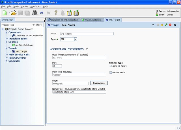The height and width of the screenshot is (130, 181).
Task: Click the blue undo arrow icon
Action: coord(42,13)
